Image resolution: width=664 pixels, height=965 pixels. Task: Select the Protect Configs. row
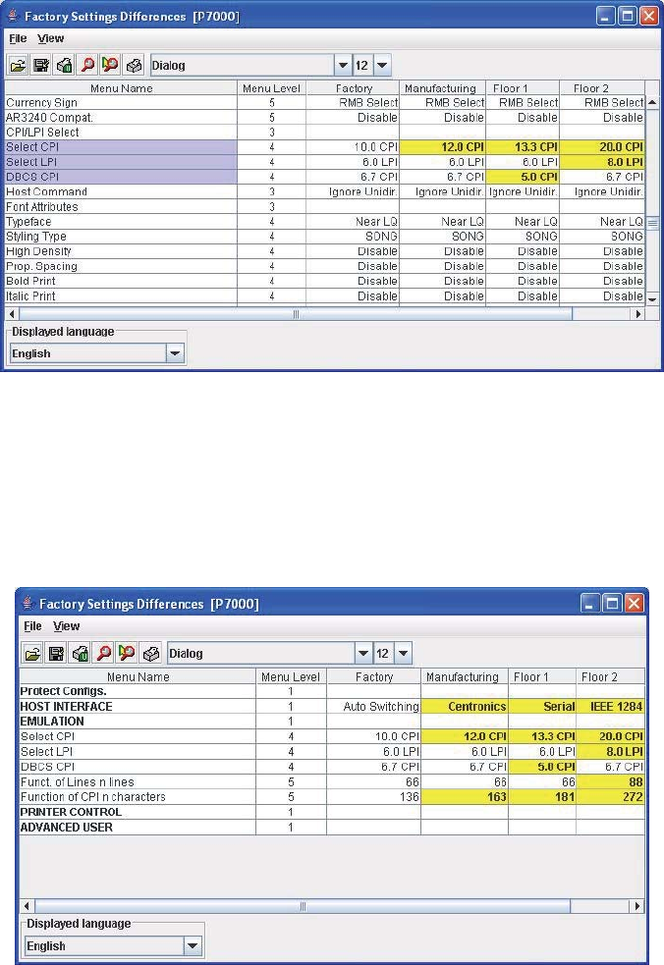click(x=332, y=691)
